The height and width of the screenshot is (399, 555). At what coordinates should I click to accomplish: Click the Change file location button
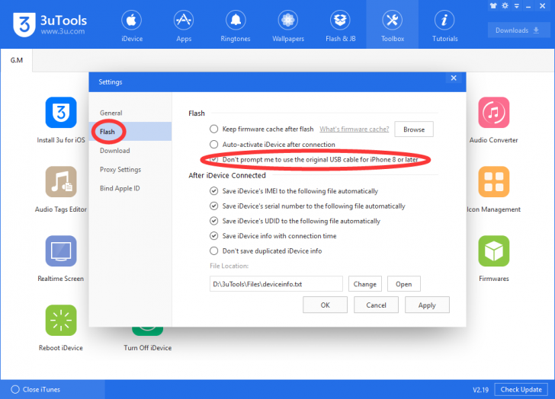(x=365, y=284)
